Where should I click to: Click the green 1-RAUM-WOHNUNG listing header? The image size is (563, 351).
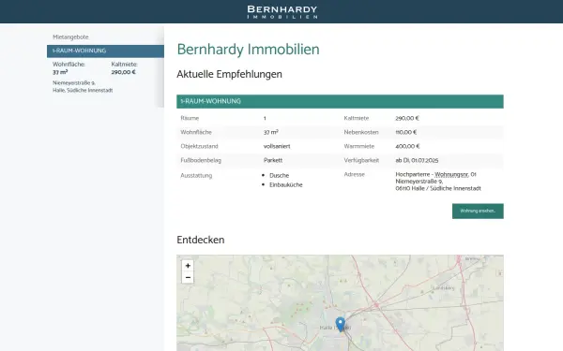pyautogui.click(x=340, y=101)
